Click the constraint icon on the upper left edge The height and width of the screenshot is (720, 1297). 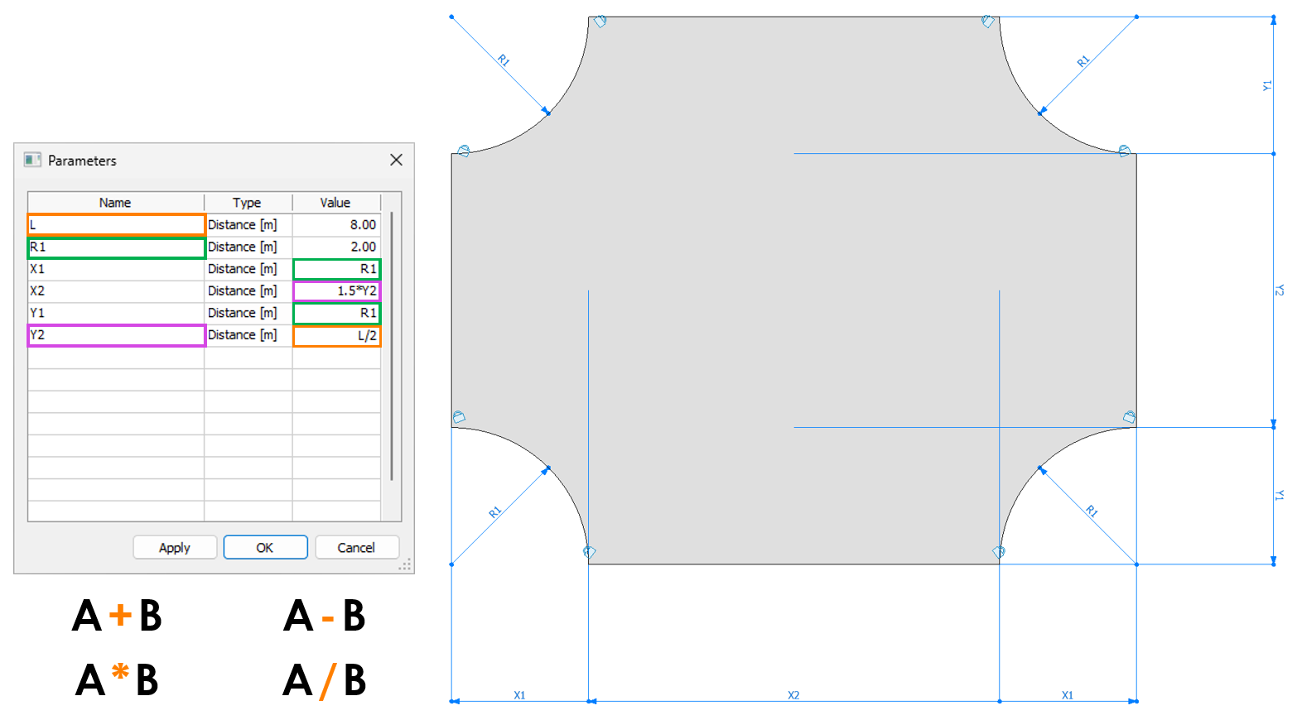(461, 150)
